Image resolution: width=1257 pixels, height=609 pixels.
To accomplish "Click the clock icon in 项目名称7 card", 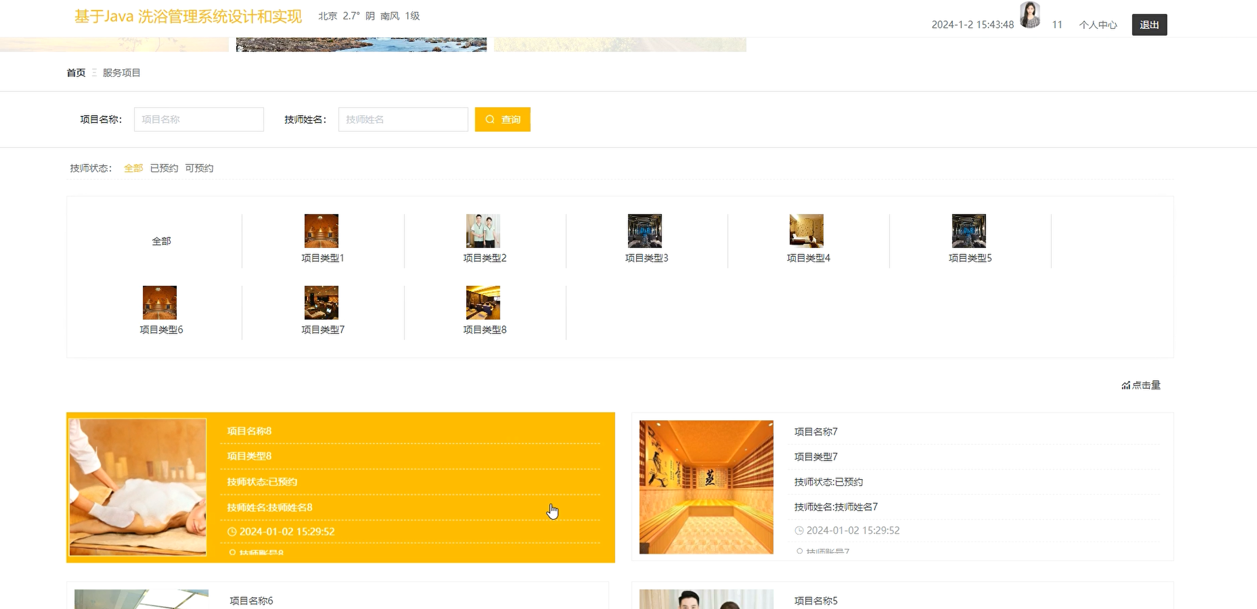I will pos(799,531).
